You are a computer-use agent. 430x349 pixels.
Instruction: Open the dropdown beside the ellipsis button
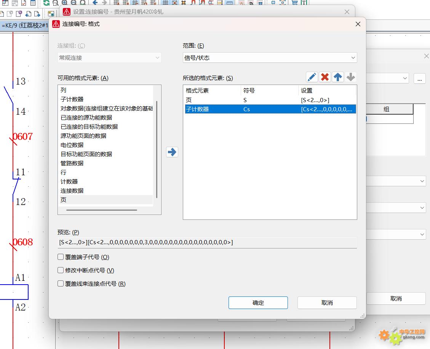405,78
